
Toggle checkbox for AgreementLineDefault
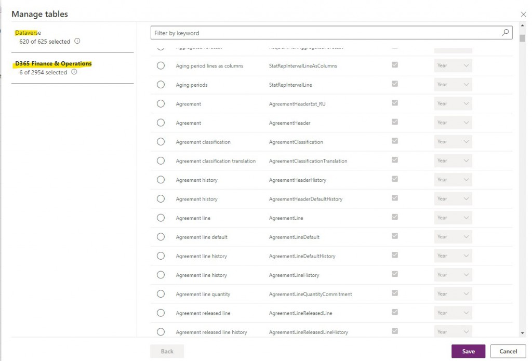[x=395, y=236]
